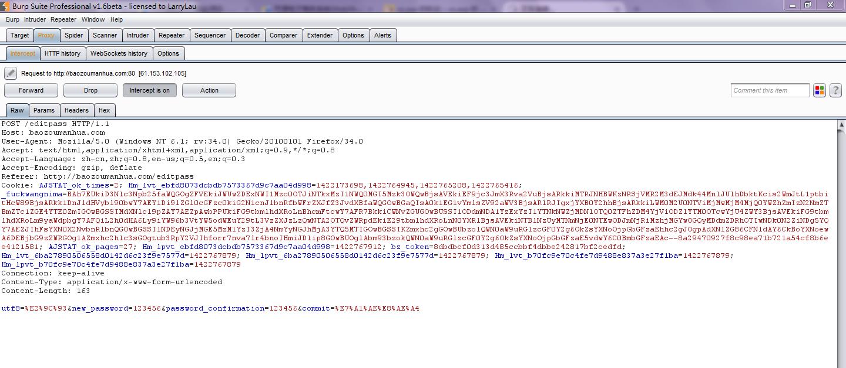Click the Content-Length: 163 line
Screen dimensions: 846x368
coord(46,291)
